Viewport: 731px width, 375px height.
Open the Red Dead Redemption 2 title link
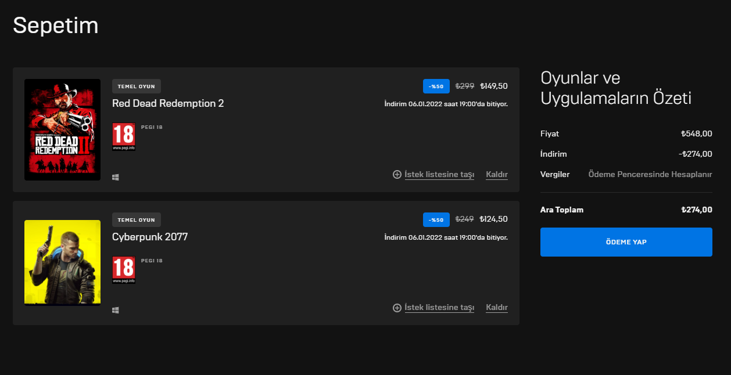tap(168, 103)
